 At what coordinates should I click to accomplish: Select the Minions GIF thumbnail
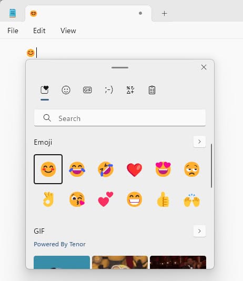coord(120,263)
